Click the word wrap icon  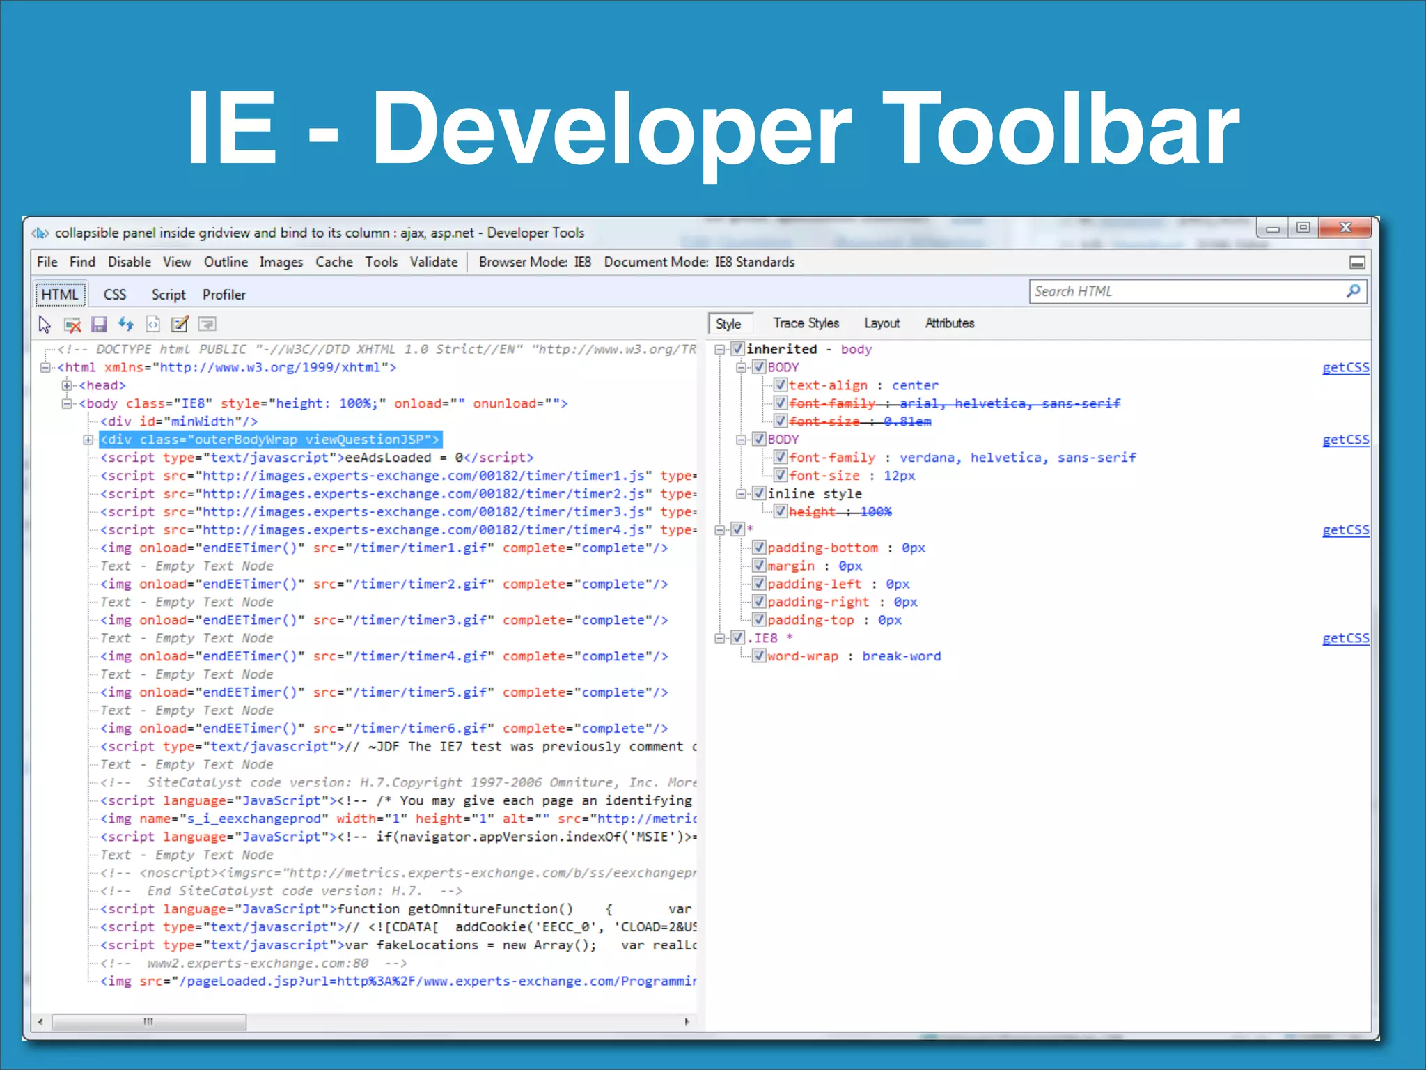(x=207, y=325)
